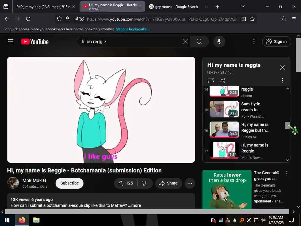
Task: Open Mak Mak G channel avatar
Action: coord(13,183)
